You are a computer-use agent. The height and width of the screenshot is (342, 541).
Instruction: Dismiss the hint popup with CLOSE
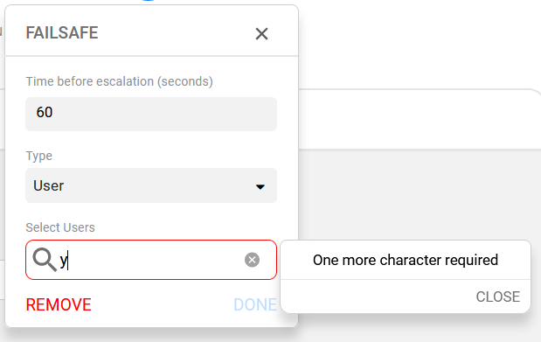coord(498,297)
